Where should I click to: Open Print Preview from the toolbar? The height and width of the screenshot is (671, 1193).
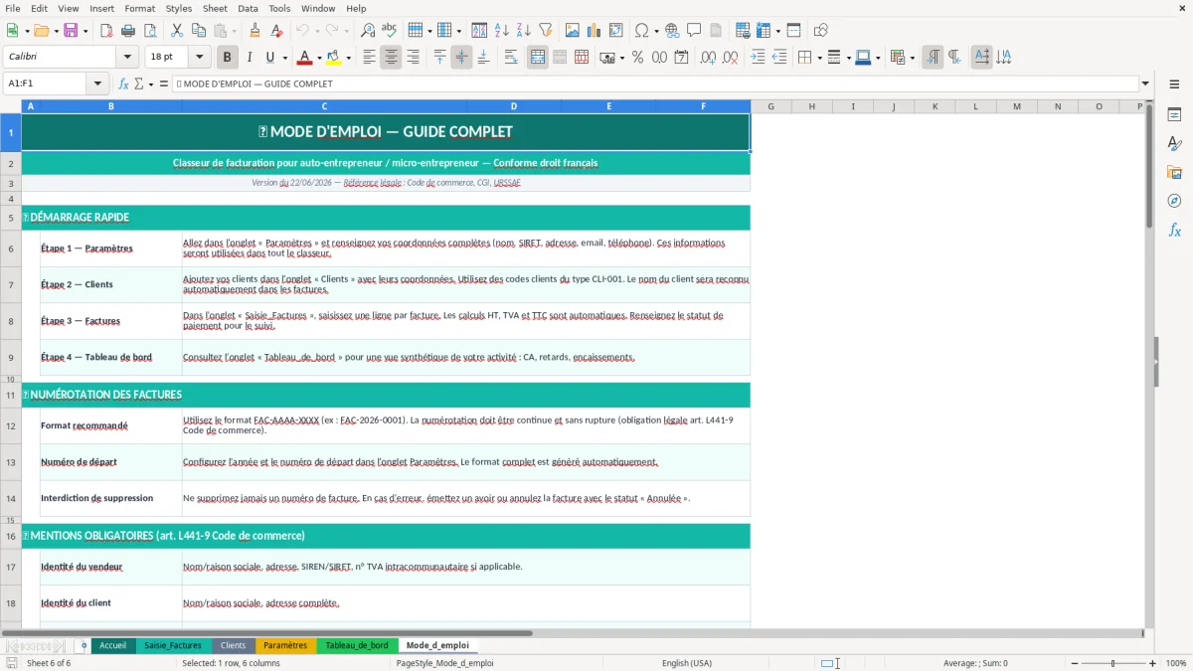tap(149, 31)
